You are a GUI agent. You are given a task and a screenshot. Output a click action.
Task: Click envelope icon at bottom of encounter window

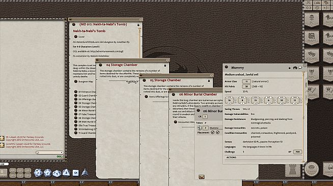(x=201, y=177)
